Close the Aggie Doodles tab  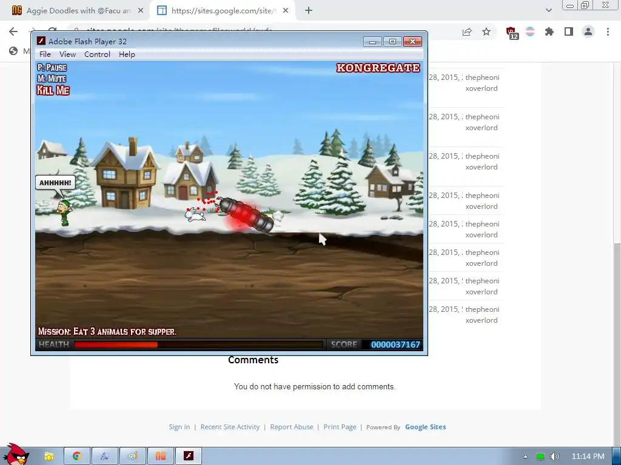(x=141, y=11)
